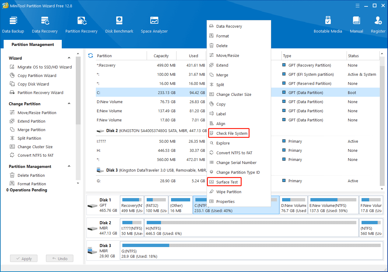Open Space Analyzer tool
The image size is (388, 272).
154,25
